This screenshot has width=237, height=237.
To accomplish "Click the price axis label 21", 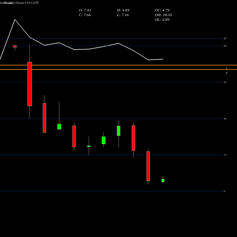I will click(225, 82).
